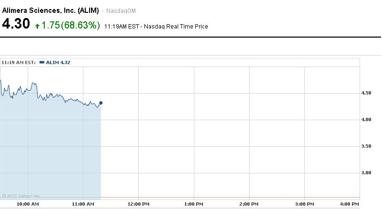
Task: Click the 1.75 (68.63%) price change
Action: coord(71,25)
